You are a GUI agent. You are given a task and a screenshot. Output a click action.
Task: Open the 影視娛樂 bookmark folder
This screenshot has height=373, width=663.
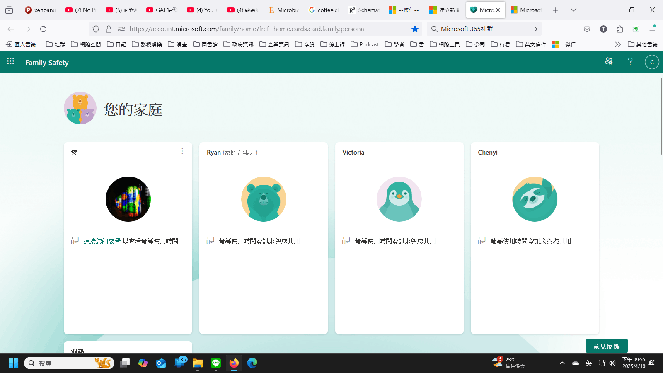(147, 44)
